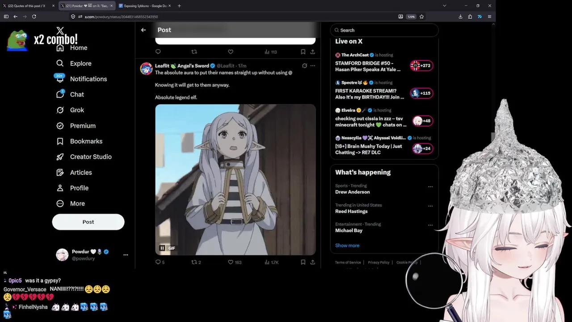
Task: Click the X search box
Action: point(384,30)
